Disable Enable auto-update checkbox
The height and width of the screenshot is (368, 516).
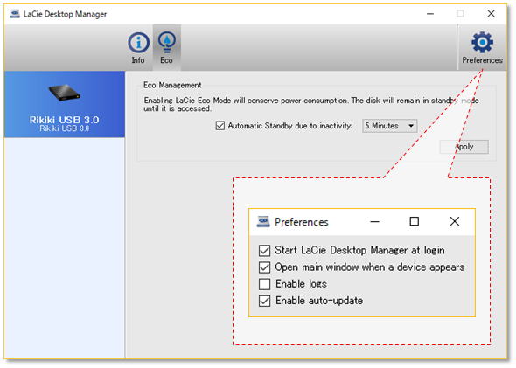coord(265,301)
